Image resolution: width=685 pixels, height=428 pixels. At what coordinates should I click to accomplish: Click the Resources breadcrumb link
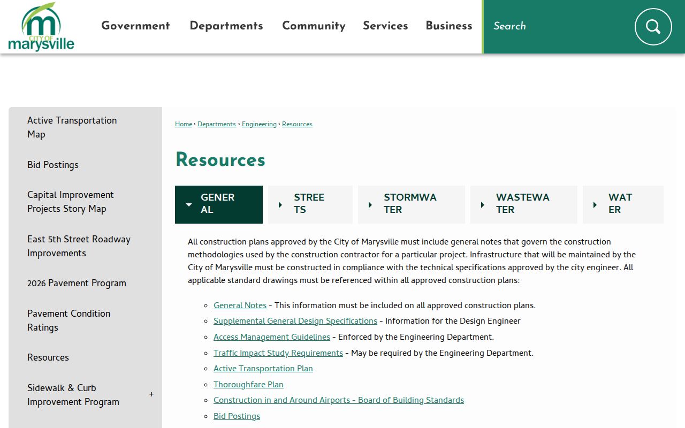tap(297, 124)
